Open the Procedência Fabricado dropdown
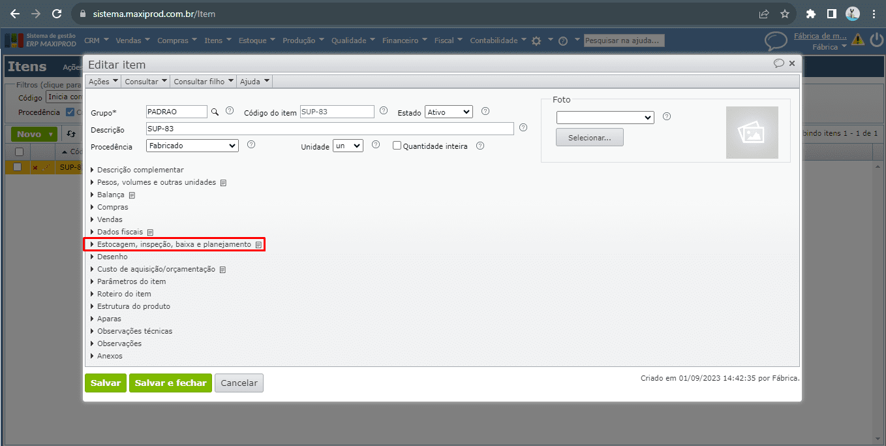886x446 pixels. pyautogui.click(x=192, y=146)
